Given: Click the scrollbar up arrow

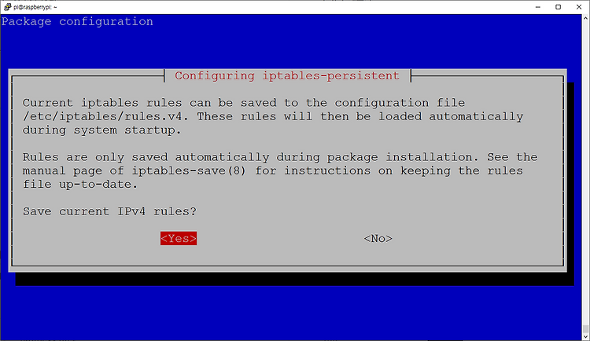Looking at the screenshot, I should tap(586, 17).
